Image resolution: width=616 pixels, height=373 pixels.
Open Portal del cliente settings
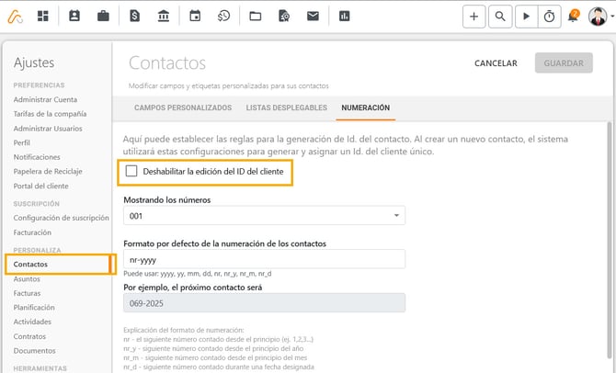[x=40, y=186]
